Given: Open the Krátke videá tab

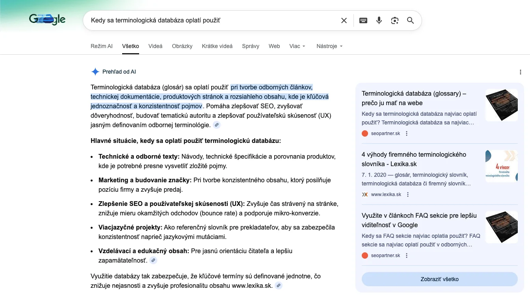Looking at the screenshot, I should pos(217,46).
